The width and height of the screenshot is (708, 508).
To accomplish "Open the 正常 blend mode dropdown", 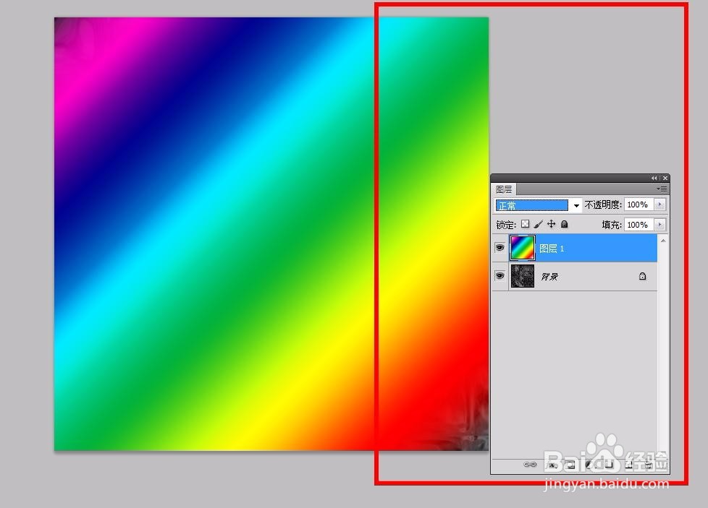I will coord(538,205).
